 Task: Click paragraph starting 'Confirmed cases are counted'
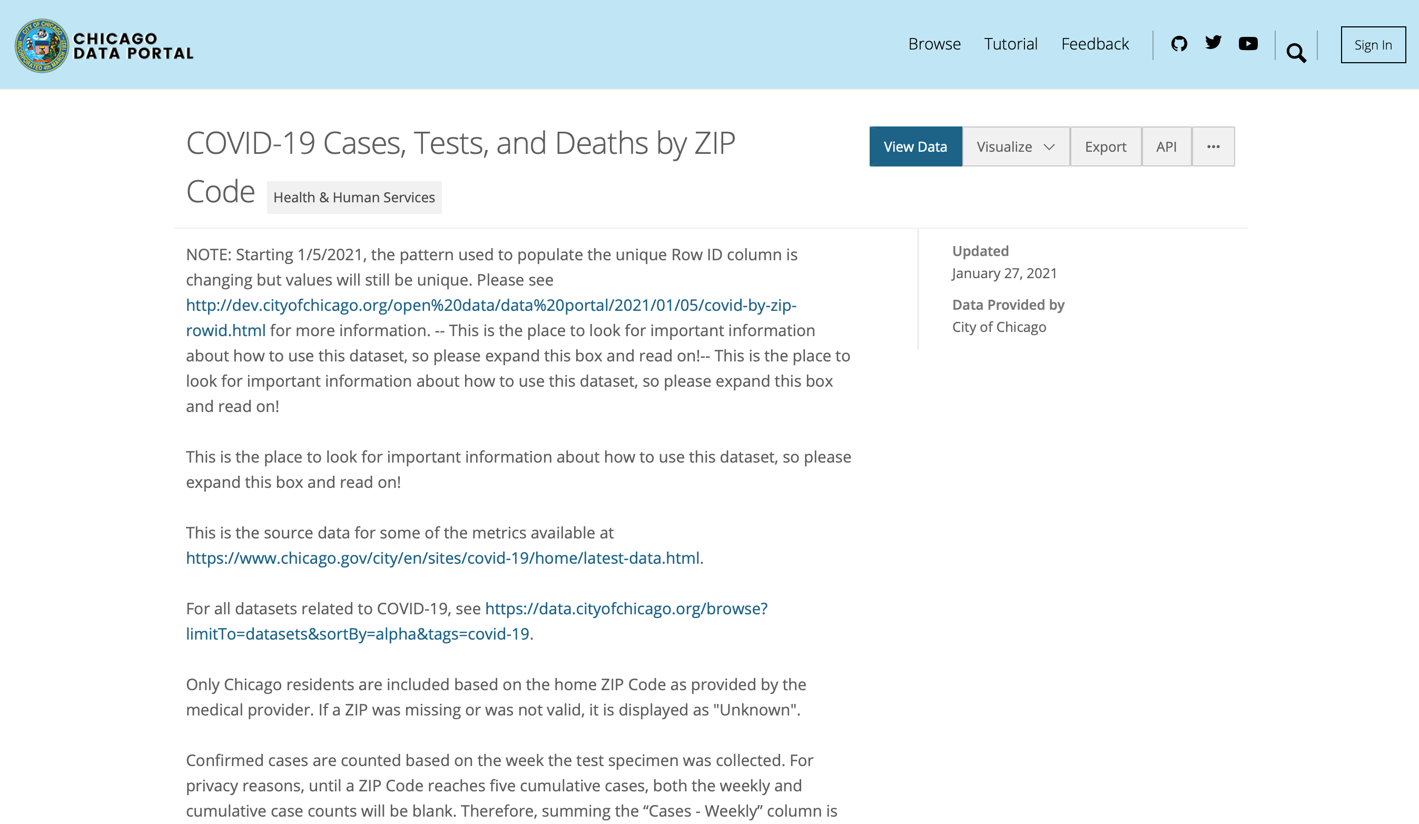coord(511,785)
